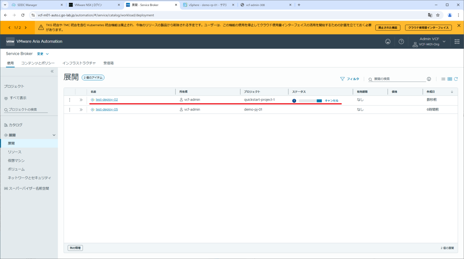
Task: Click クラウド使用量インターフェイス button
Action: [x=428, y=27]
